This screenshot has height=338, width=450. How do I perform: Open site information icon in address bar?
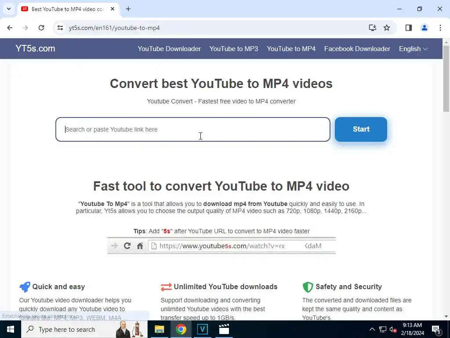[x=60, y=28]
